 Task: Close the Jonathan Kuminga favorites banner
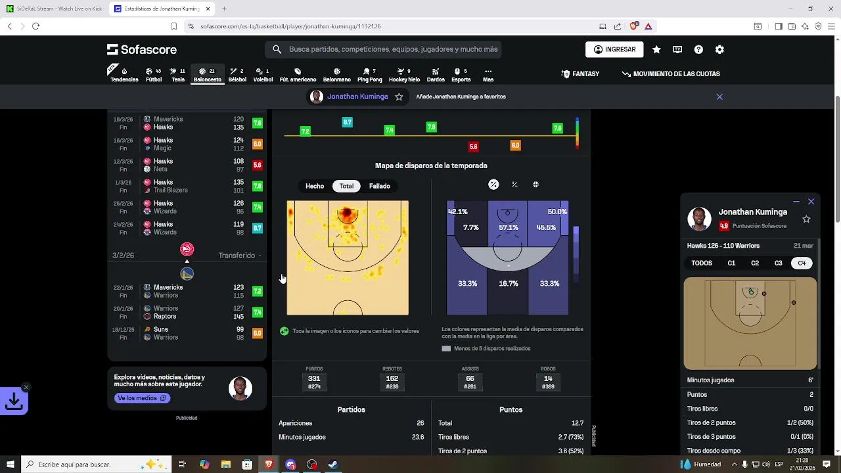click(719, 97)
